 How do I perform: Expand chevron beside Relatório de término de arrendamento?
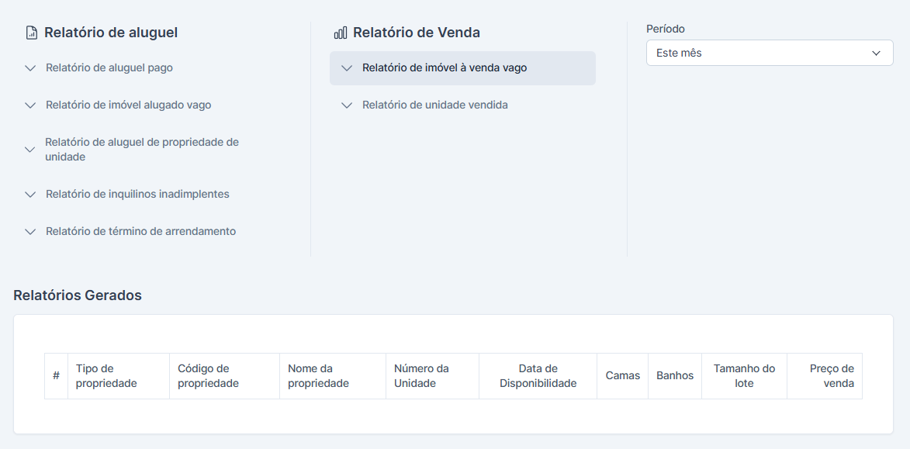[x=30, y=232]
